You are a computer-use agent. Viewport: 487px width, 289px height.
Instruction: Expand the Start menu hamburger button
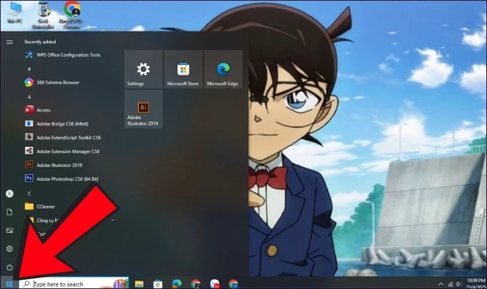[x=10, y=42]
